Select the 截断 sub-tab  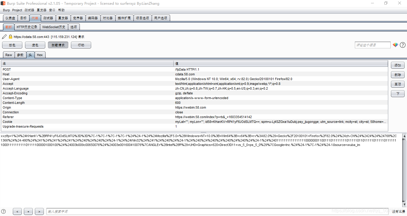[x=9, y=27]
